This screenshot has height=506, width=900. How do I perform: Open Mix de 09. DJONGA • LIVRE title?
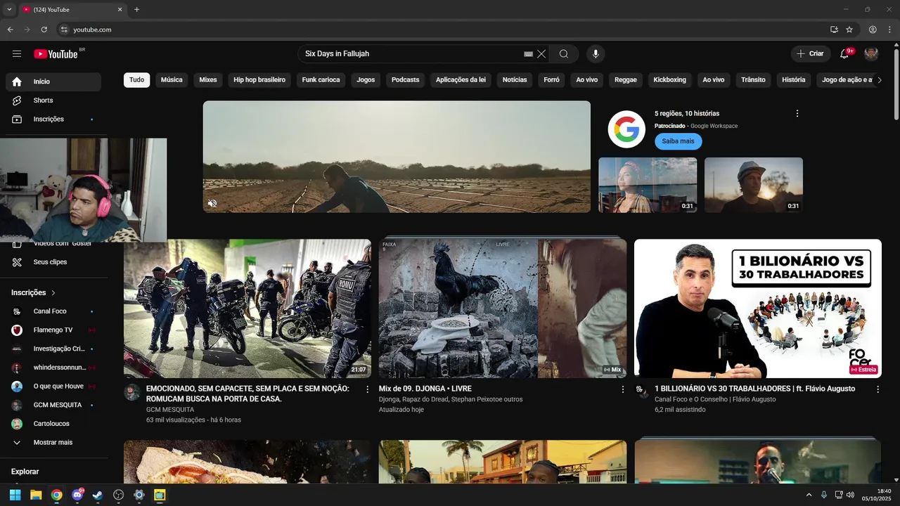point(425,389)
